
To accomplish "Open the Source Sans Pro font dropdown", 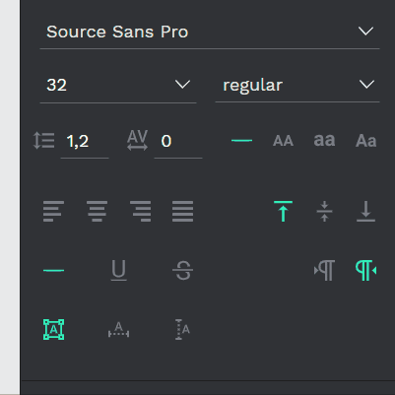I will 210,32.
